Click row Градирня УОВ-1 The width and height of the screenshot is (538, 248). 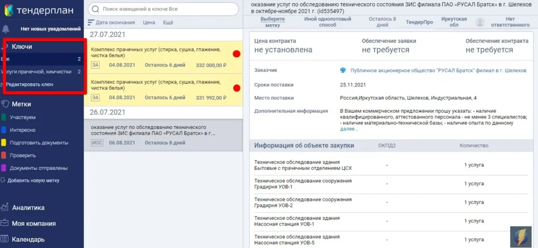point(390,184)
